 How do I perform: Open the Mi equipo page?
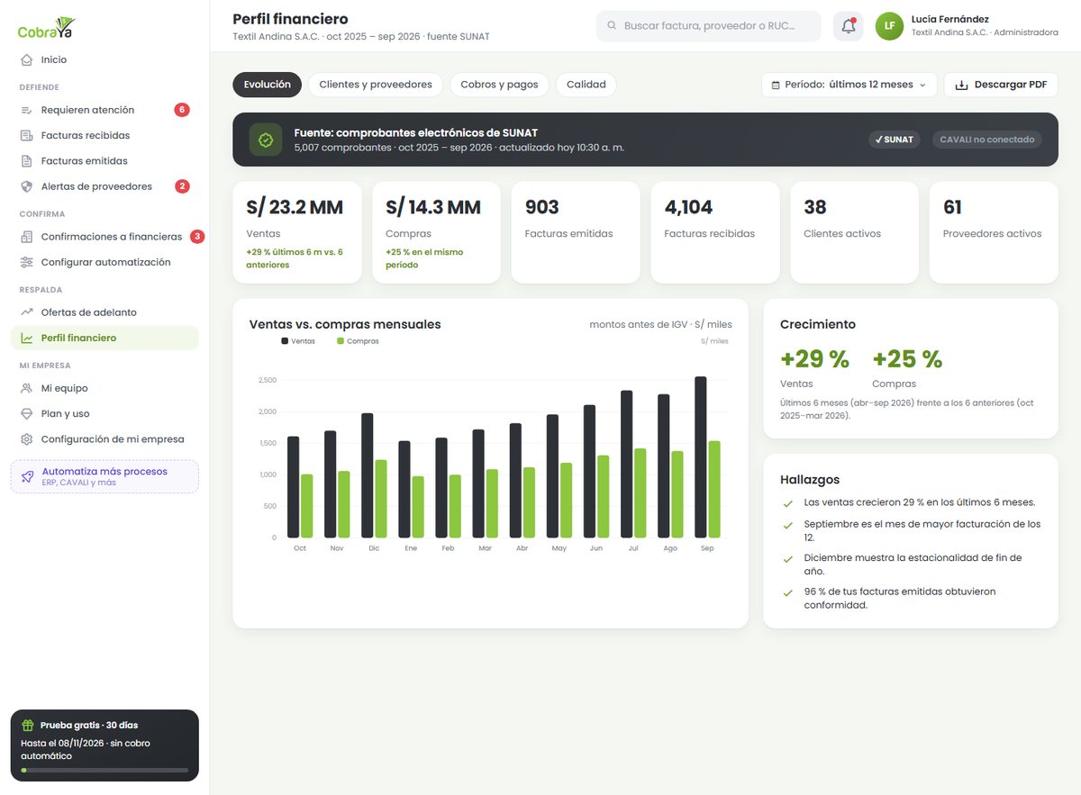click(x=104, y=388)
